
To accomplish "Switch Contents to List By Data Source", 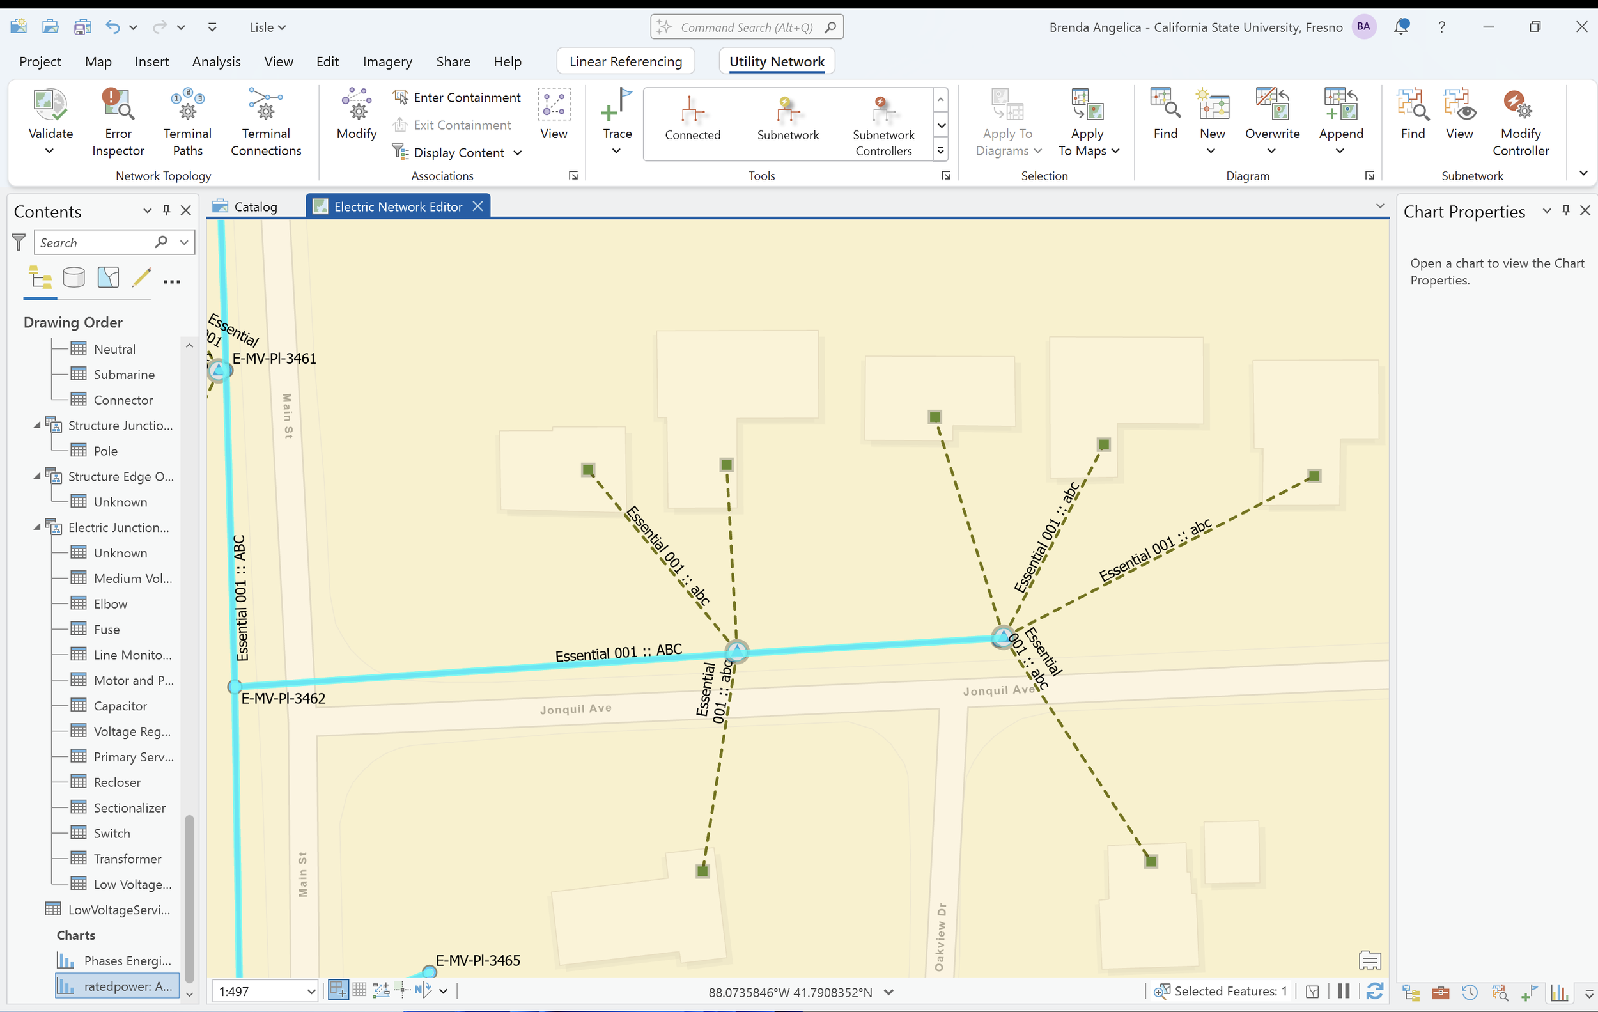I will pyautogui.click(x=74, y=277).
